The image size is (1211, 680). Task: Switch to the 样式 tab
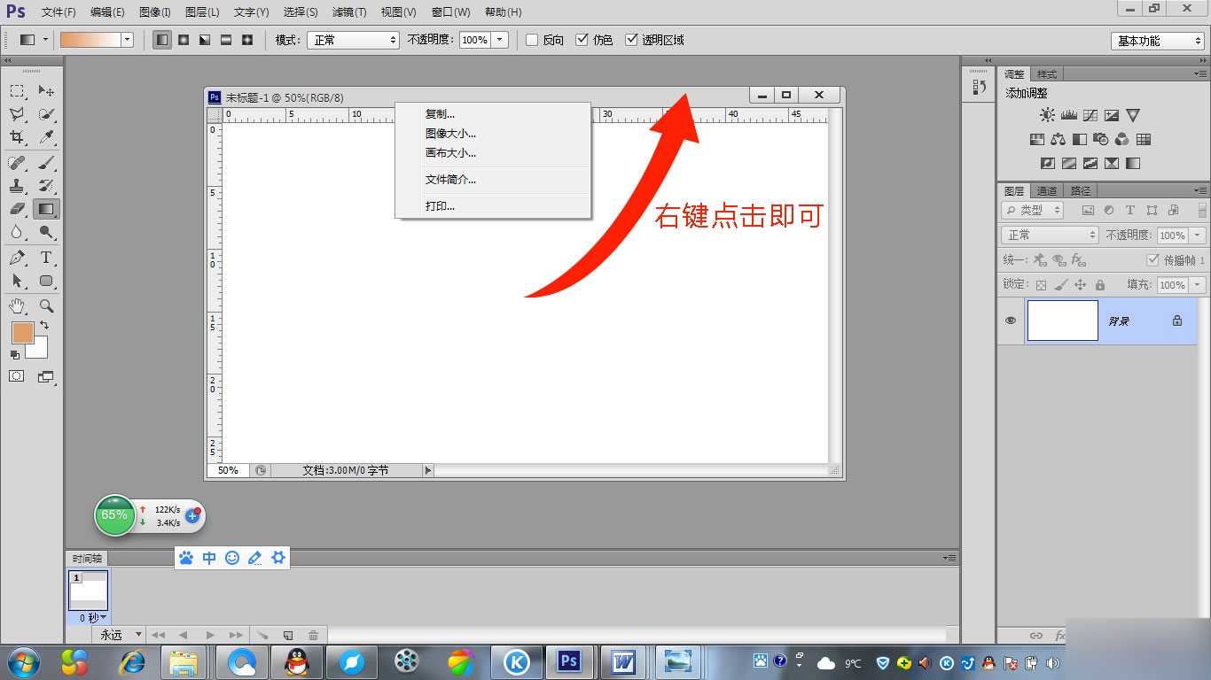click(1047, 73)
